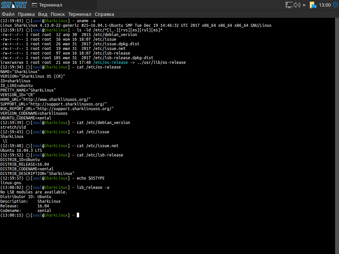Click the VERSION_ID="CR" line
Image resolution: width=339 pixels, height=254 pixels.
18,95
